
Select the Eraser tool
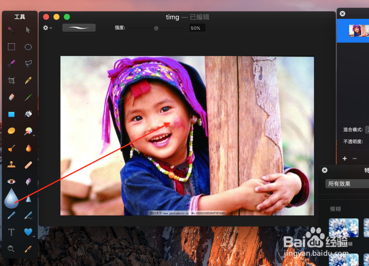click(x=11, y=97)
